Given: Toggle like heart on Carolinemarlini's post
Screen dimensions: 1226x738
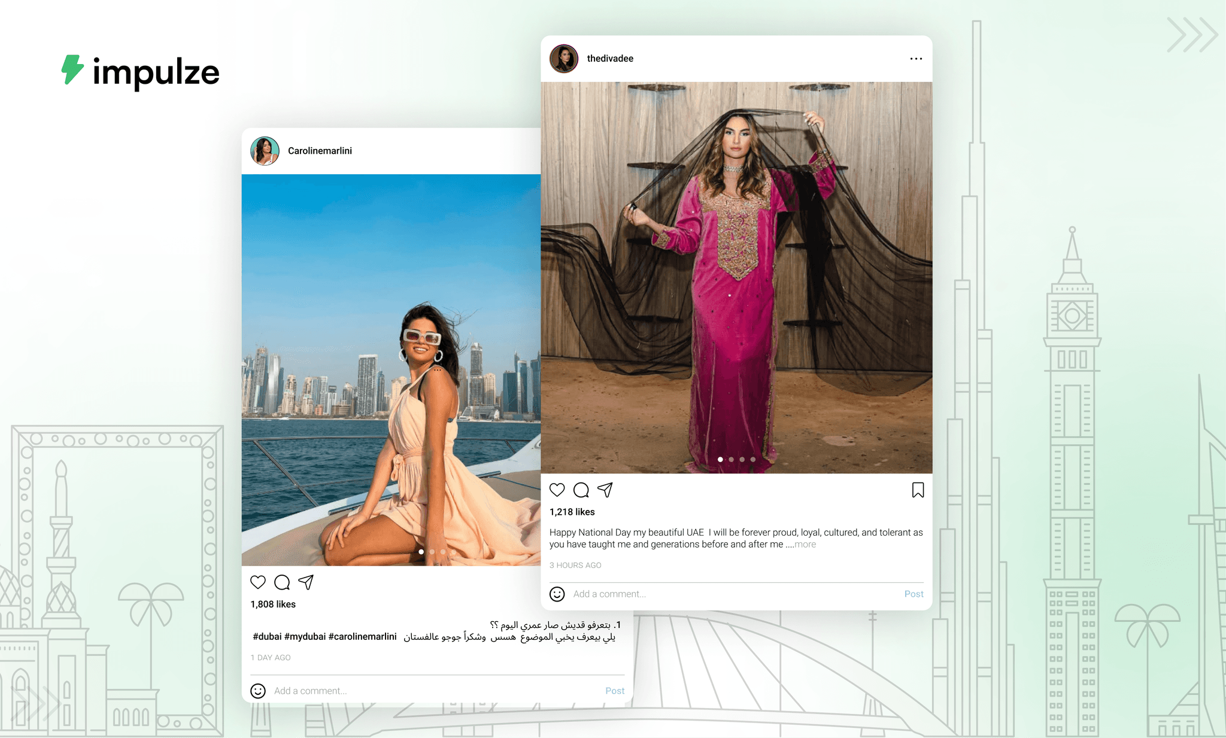Looking at the screenshot, I should 258,581.
